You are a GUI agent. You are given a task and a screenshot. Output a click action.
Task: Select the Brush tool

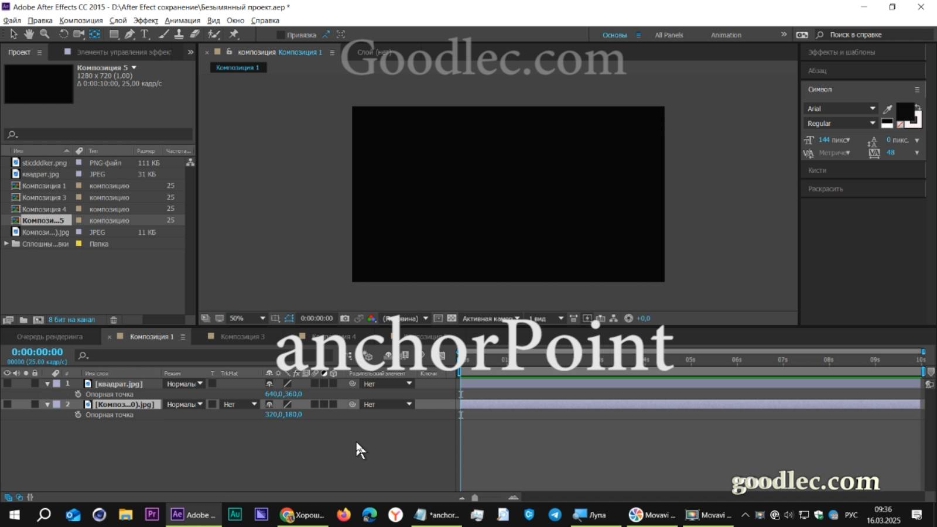(164, 35)
